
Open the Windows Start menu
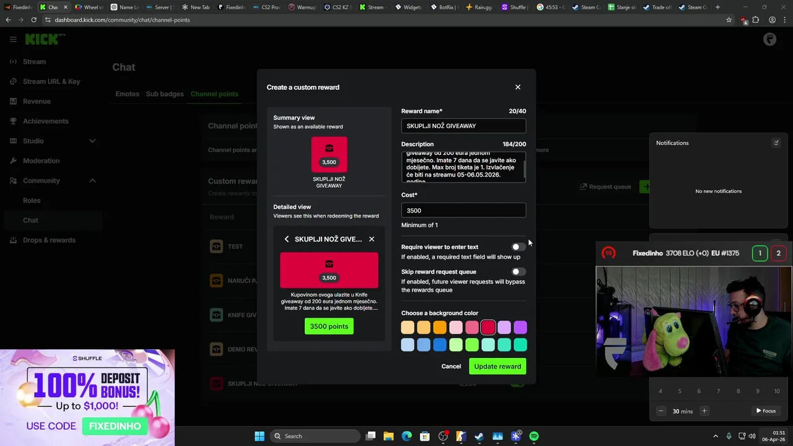click(260, 436)
